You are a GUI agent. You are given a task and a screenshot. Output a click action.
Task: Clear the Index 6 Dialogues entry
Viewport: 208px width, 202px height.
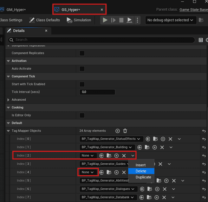[165, 189]
